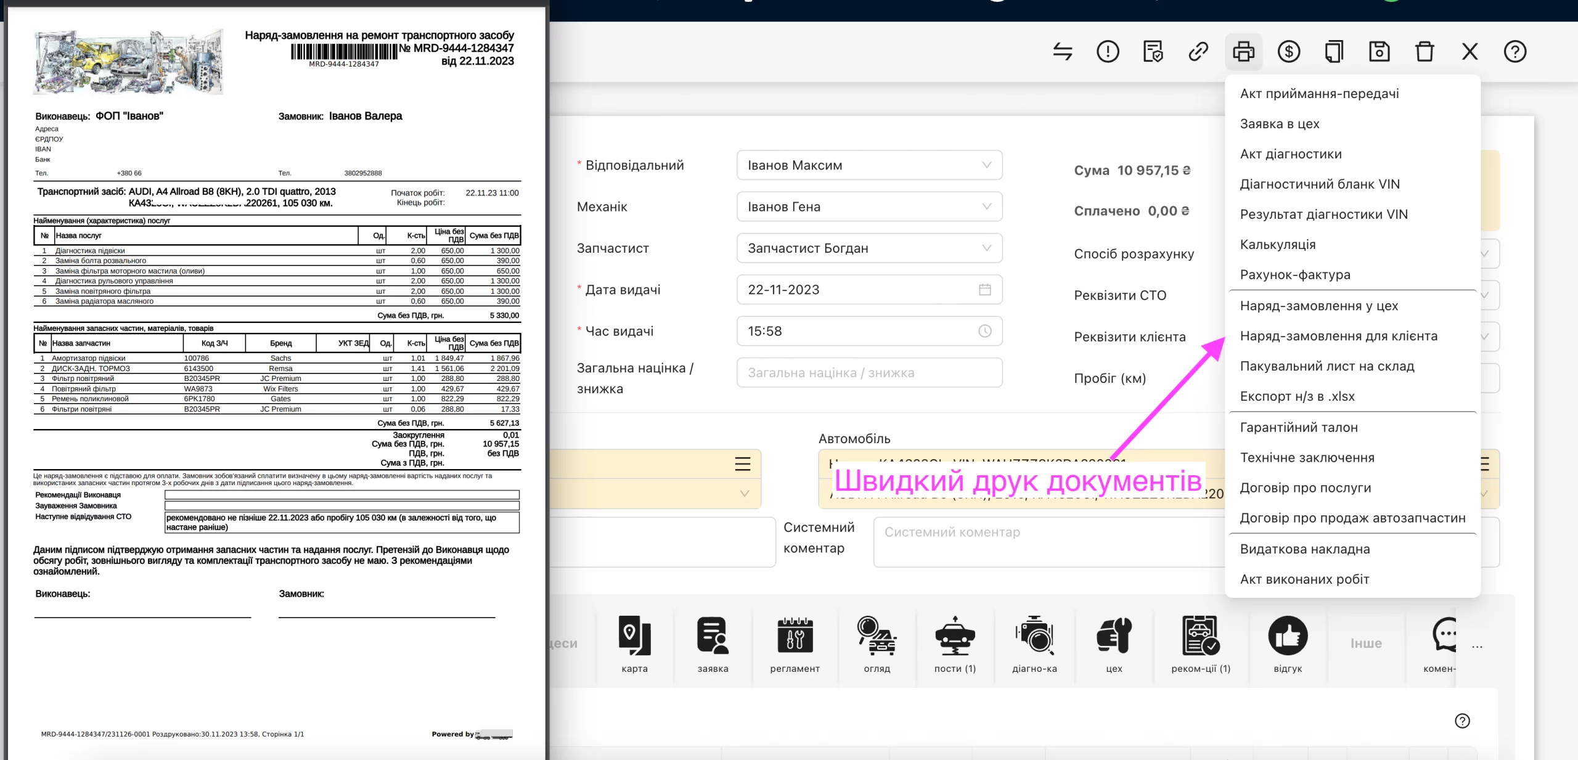Click the more options ellipsis after комен-
This screenshot has height=760, width=1578.
[1477, 647]
